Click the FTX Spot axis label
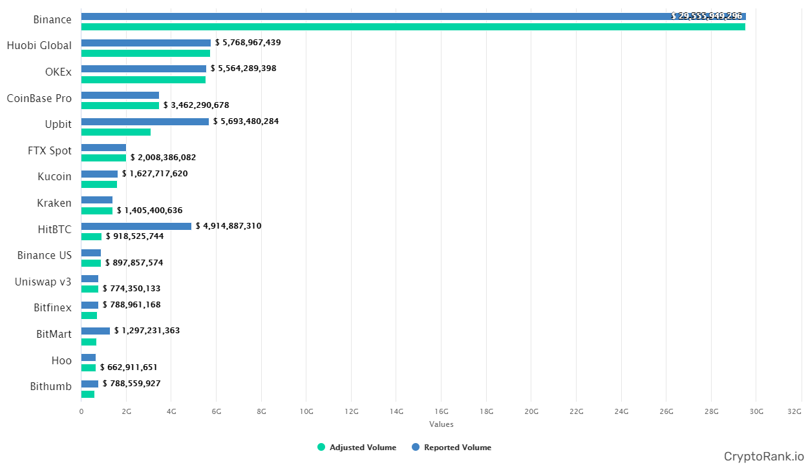The height and width of the screenshot is (465, 808). (50, 150)
